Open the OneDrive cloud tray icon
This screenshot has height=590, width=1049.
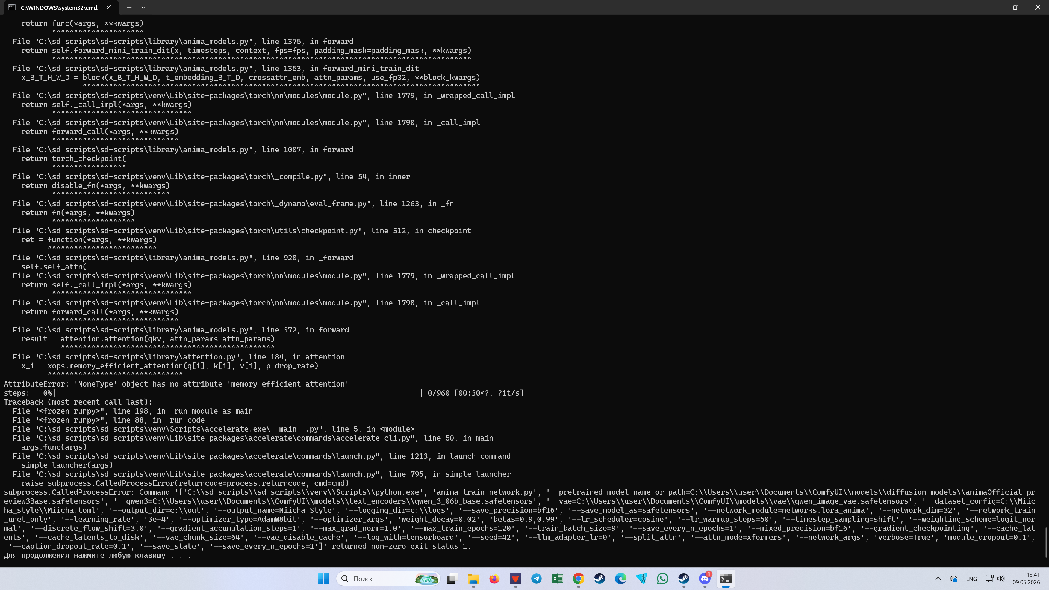[953, 579]
